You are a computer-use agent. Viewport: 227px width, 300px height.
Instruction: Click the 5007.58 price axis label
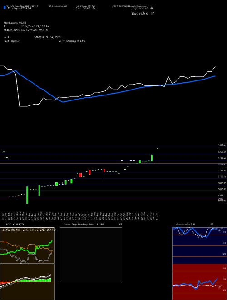click(222, 189)
